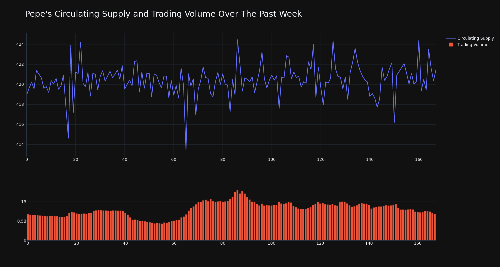Click the 0.5B label on volume axis
Screen dimensions: 500x267
click(22, 221)
